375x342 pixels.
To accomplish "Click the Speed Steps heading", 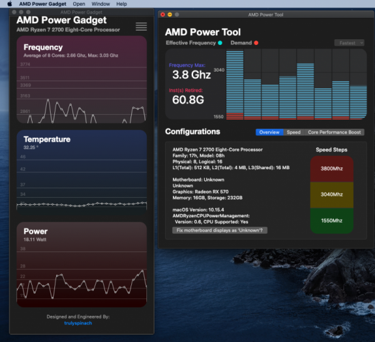I will (331, 150).
